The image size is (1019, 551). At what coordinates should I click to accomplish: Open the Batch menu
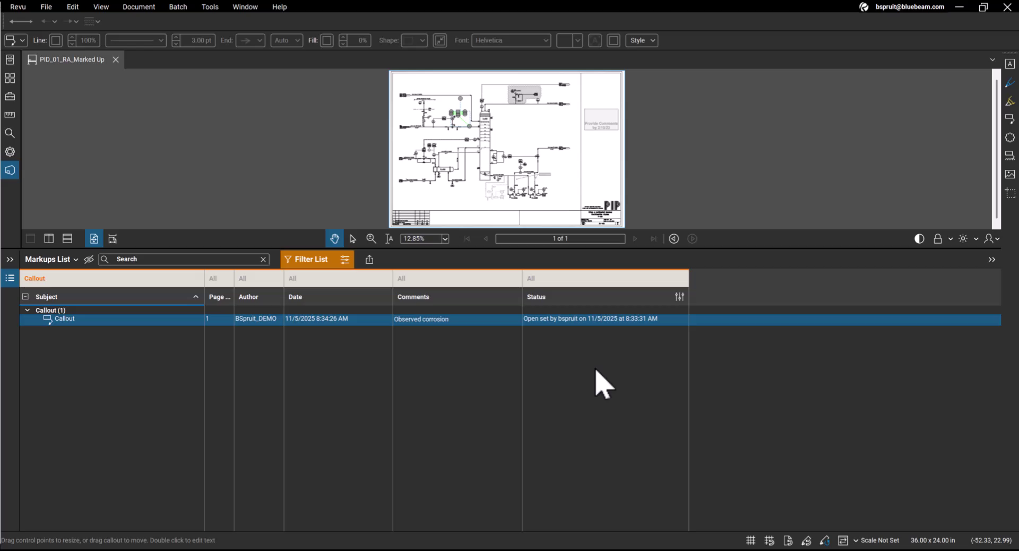point(178,7)
